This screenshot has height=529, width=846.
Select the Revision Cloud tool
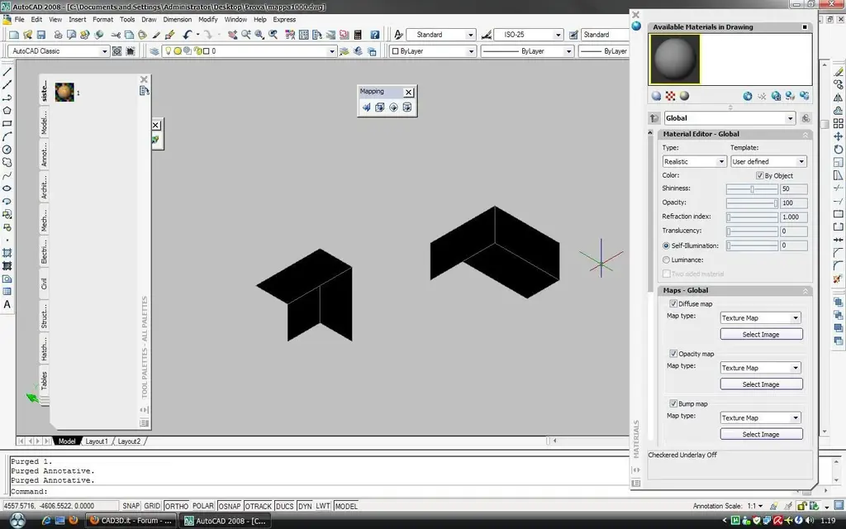[7, 163]
